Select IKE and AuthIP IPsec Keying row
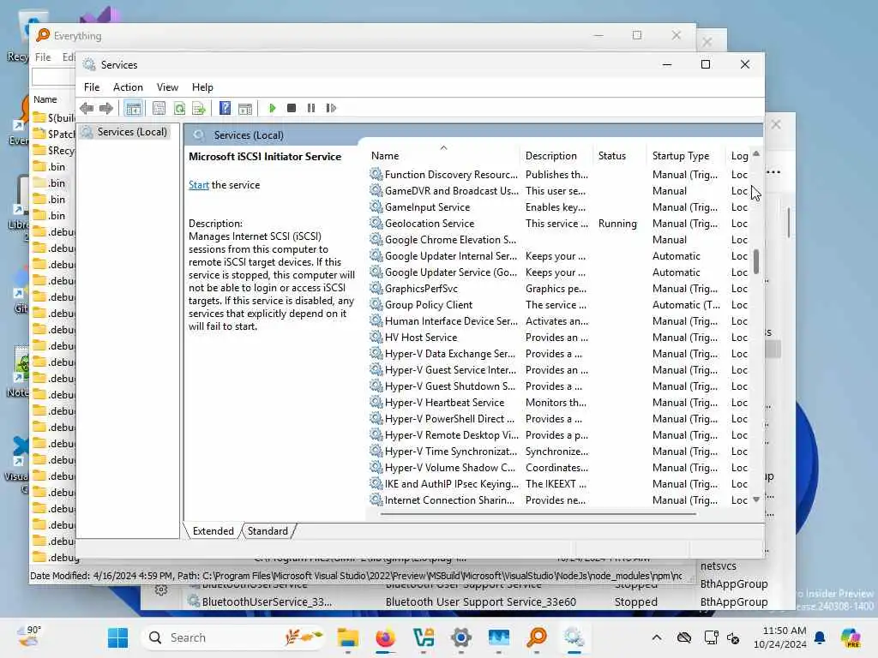This screenshot has height=658, width=878. (559, 484)
